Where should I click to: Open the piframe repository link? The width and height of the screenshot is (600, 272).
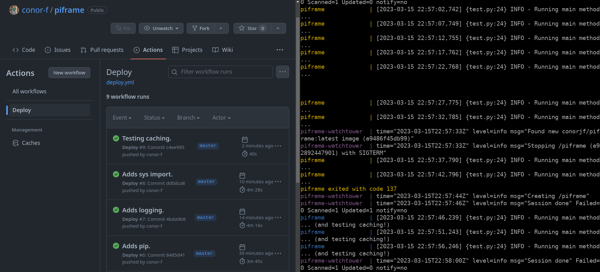[x=69, y=10]
